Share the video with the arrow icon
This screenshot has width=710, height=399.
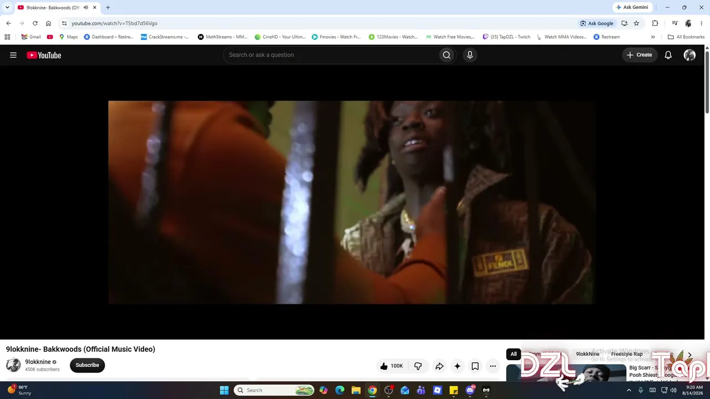coord(439,366)
